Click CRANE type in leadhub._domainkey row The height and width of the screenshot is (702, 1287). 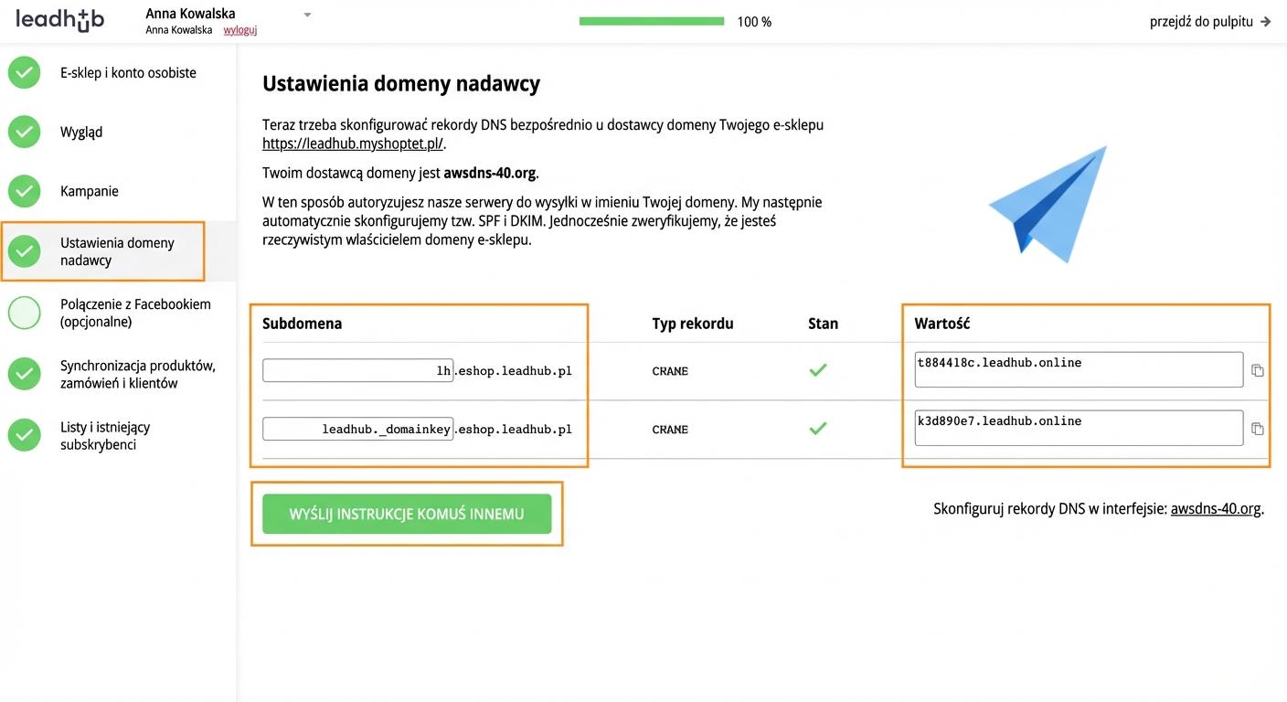pyautogui.click(x=670, y=430)
